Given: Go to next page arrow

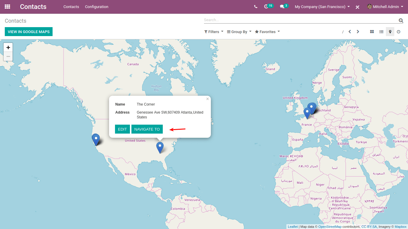Looking at the screenshot, I should coord(358,32).
